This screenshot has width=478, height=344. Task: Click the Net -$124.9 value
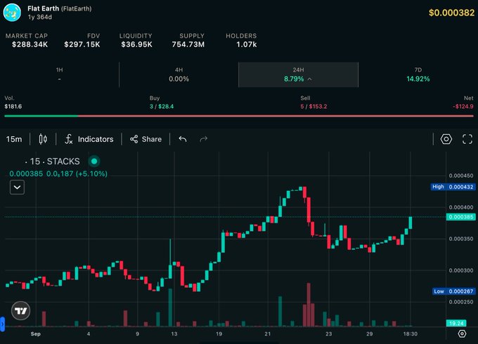[463, 106]
